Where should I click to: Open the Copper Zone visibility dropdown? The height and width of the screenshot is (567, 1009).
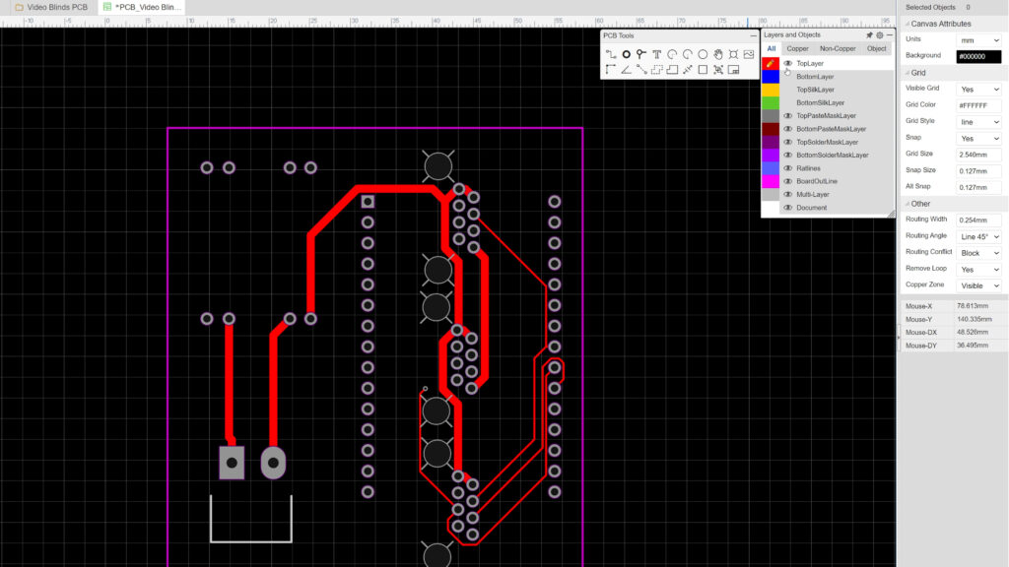[x=978, y=285]
